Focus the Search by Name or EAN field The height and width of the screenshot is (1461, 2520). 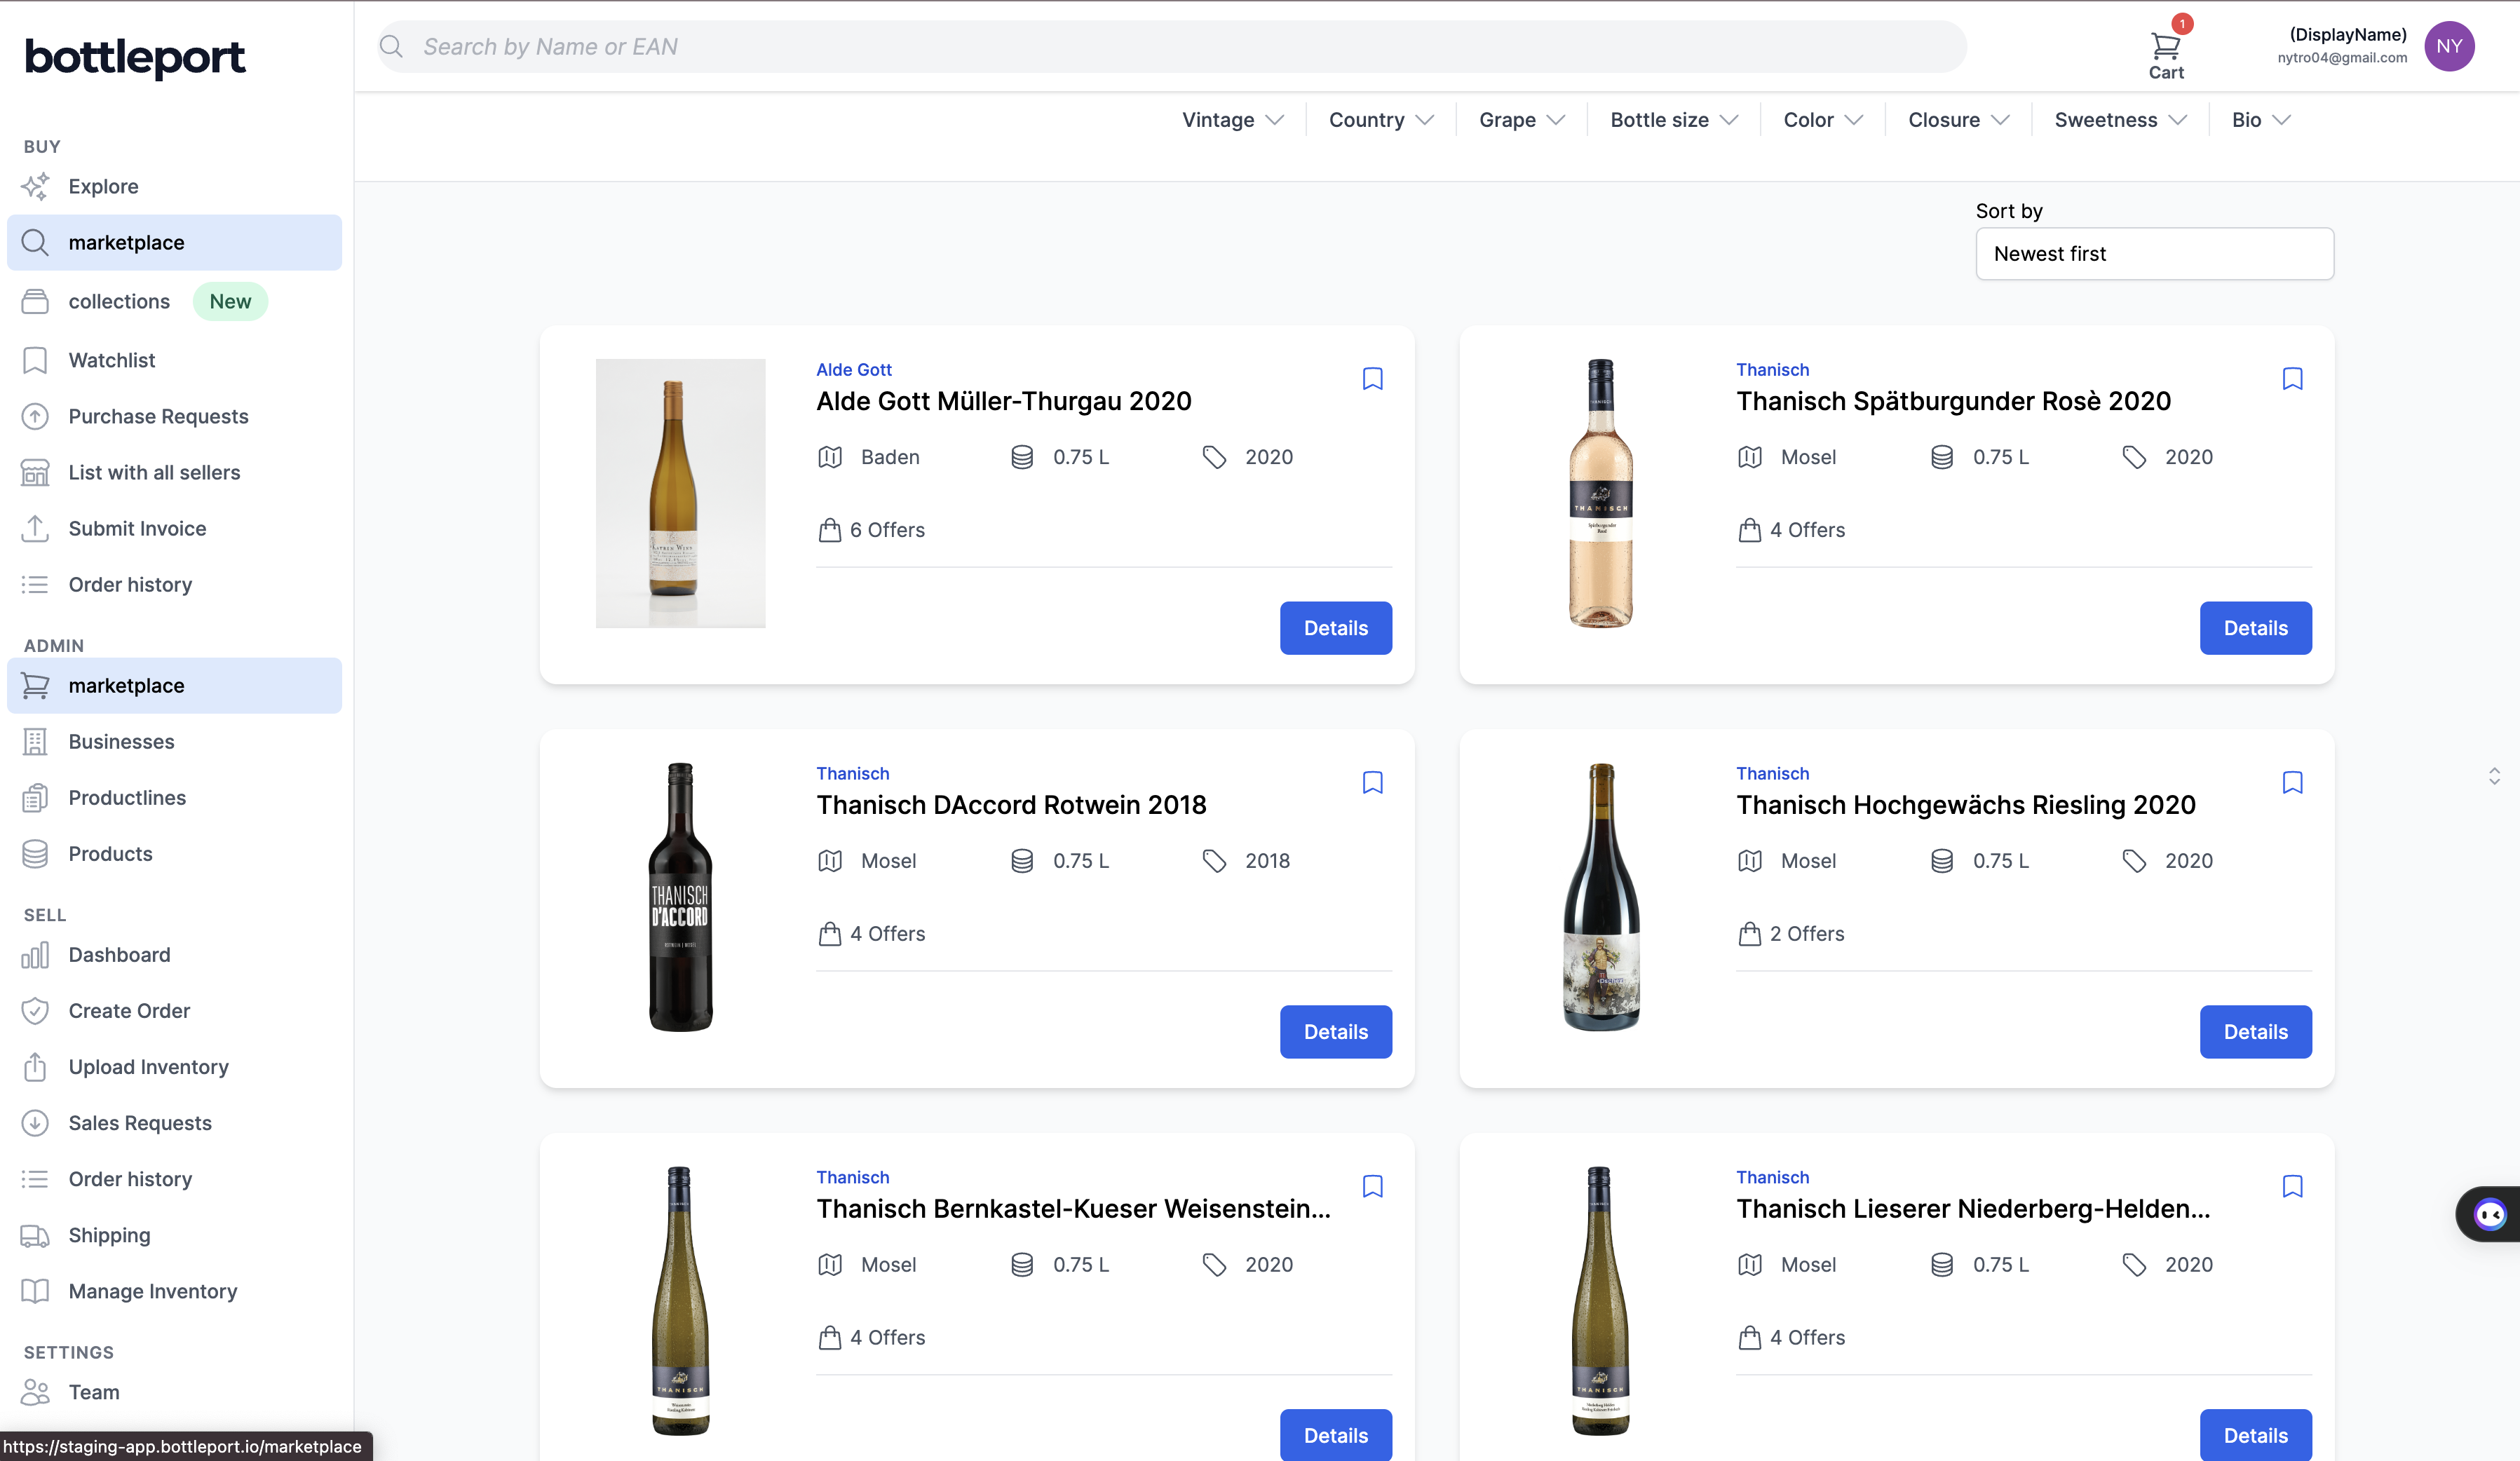pyautogui.click(x=1171, y=47)
